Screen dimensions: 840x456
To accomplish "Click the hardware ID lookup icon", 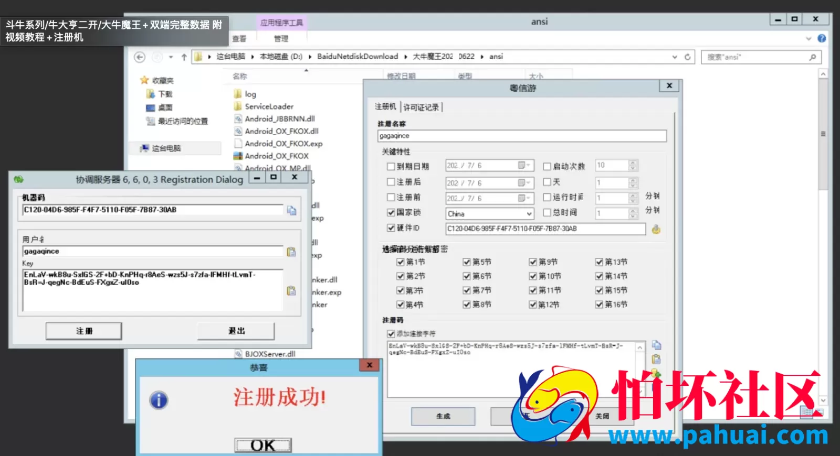I will pos(656,230).
